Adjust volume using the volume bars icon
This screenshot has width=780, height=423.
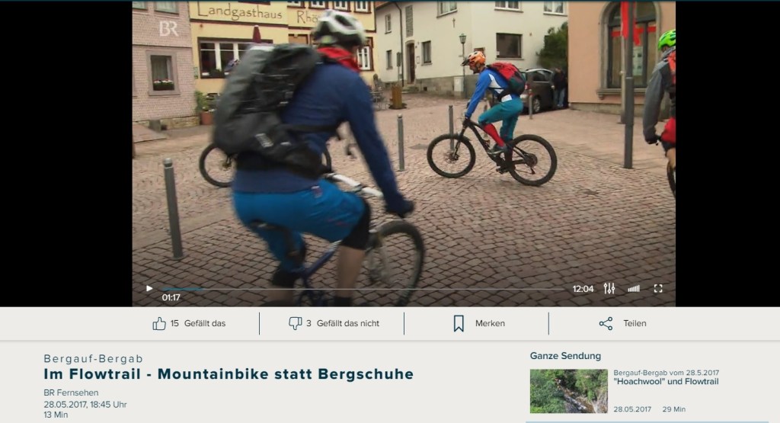point(634,289)
